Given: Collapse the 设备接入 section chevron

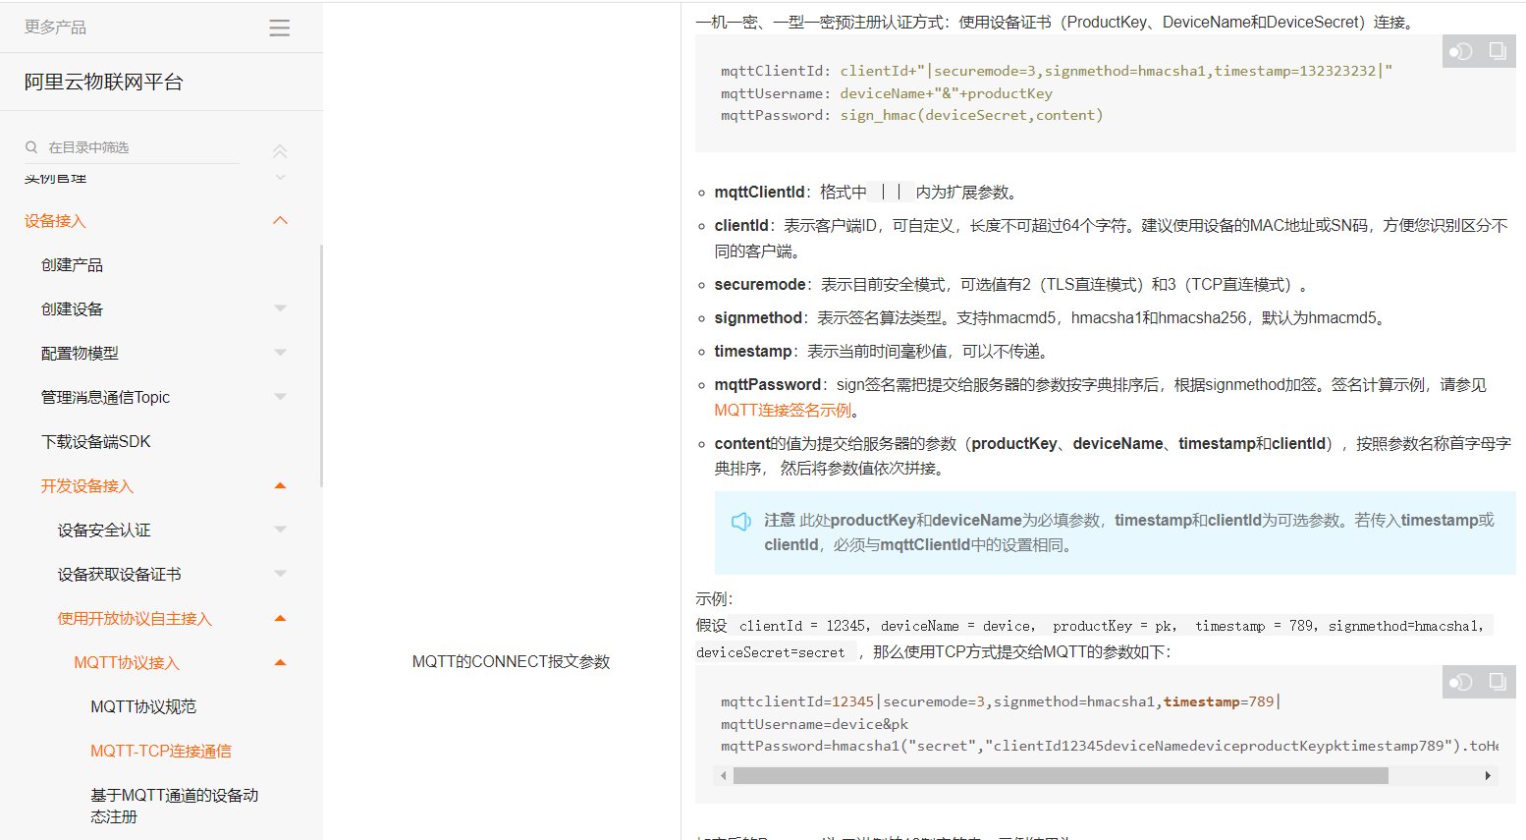Looking at the screenshot, I should pos(280,221).
